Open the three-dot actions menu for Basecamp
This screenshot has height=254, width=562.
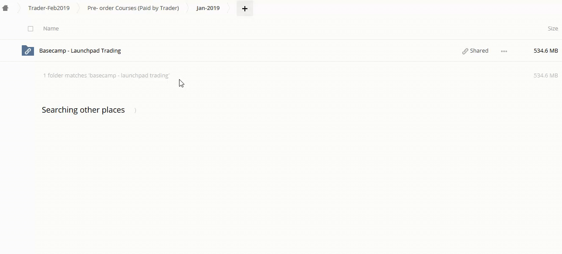[504, 51]
